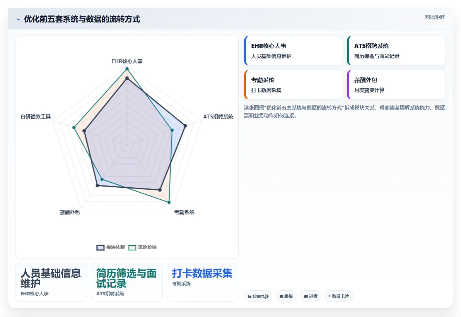This screenshot has width=461, height=317.
Task: Click the chart title 优化前五套系统与数据的流转方式
Action: coord(82,19)
